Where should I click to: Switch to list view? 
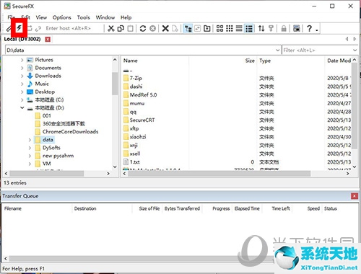click(x=239, y=28)
